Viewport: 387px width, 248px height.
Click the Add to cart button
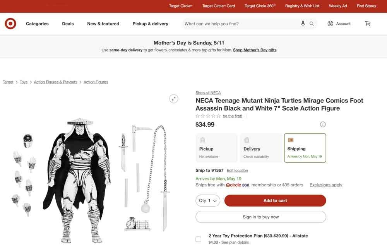click(x=275, y=200)
